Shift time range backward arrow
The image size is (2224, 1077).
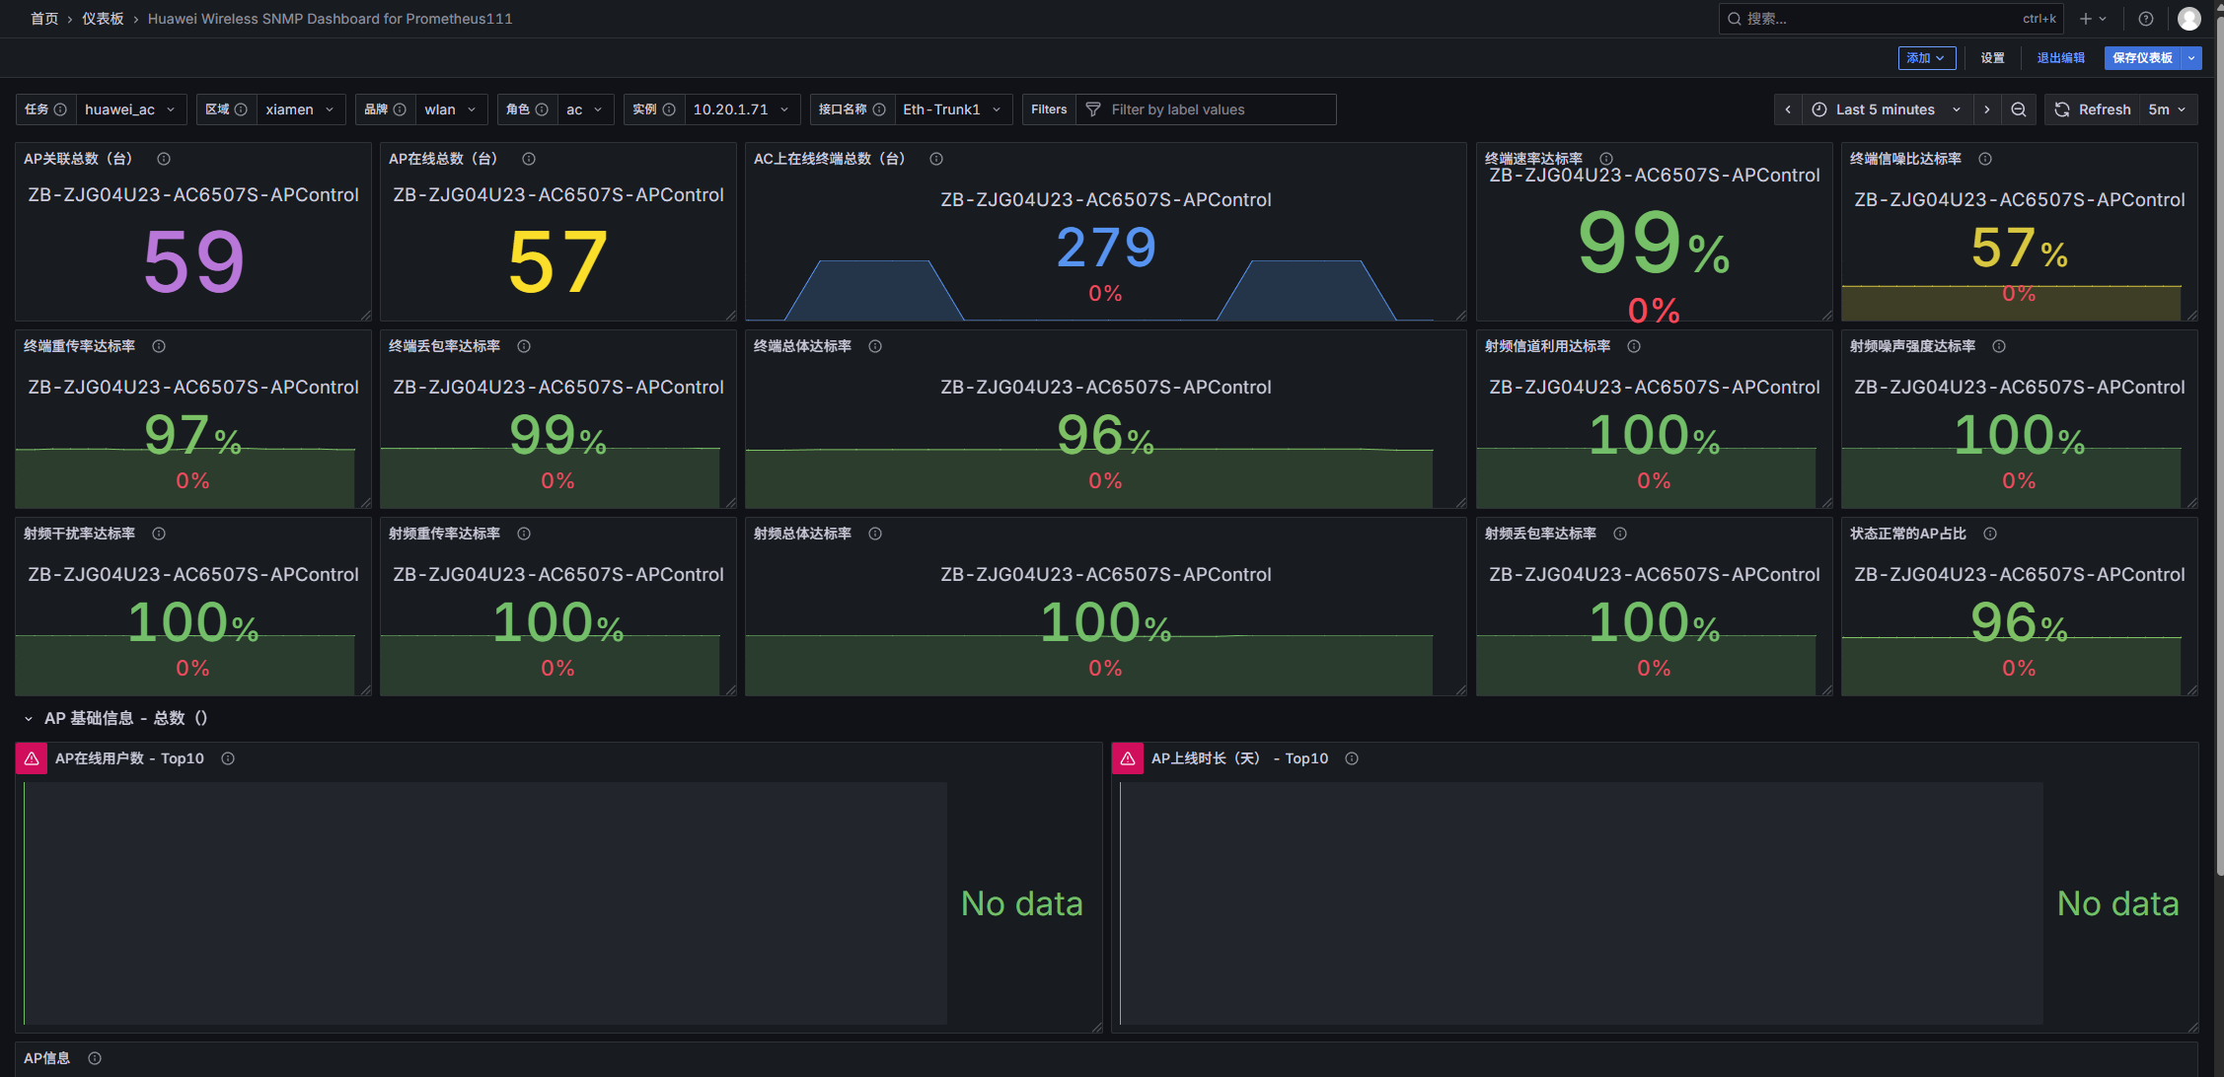pos(1788,109)
